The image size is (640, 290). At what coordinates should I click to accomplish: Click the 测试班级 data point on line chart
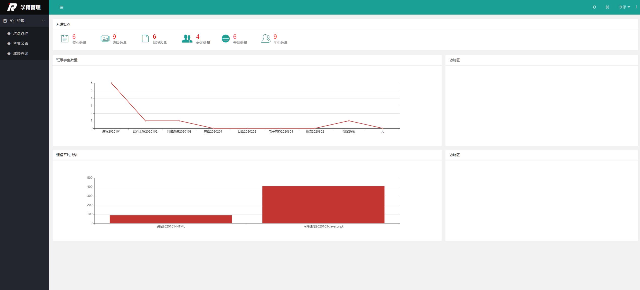[x=349, y=121]
